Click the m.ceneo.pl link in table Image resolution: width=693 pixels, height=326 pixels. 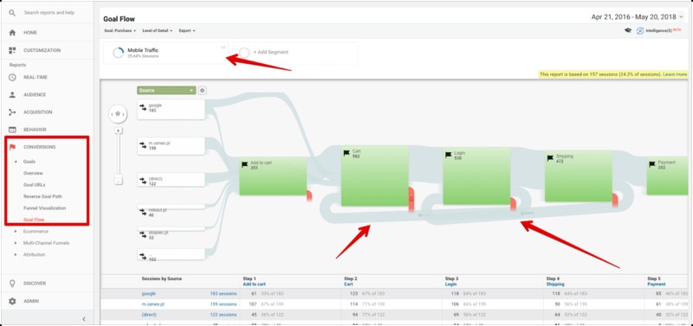(x=153, y=304)
